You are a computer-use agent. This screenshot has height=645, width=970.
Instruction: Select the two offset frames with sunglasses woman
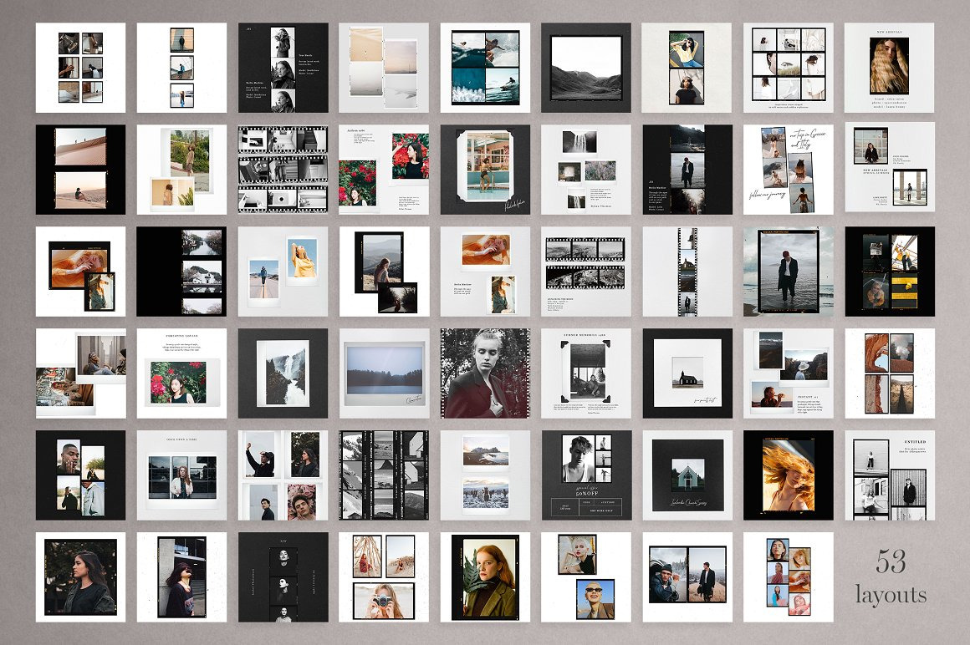pyautogui.click(x=586, y=577)
